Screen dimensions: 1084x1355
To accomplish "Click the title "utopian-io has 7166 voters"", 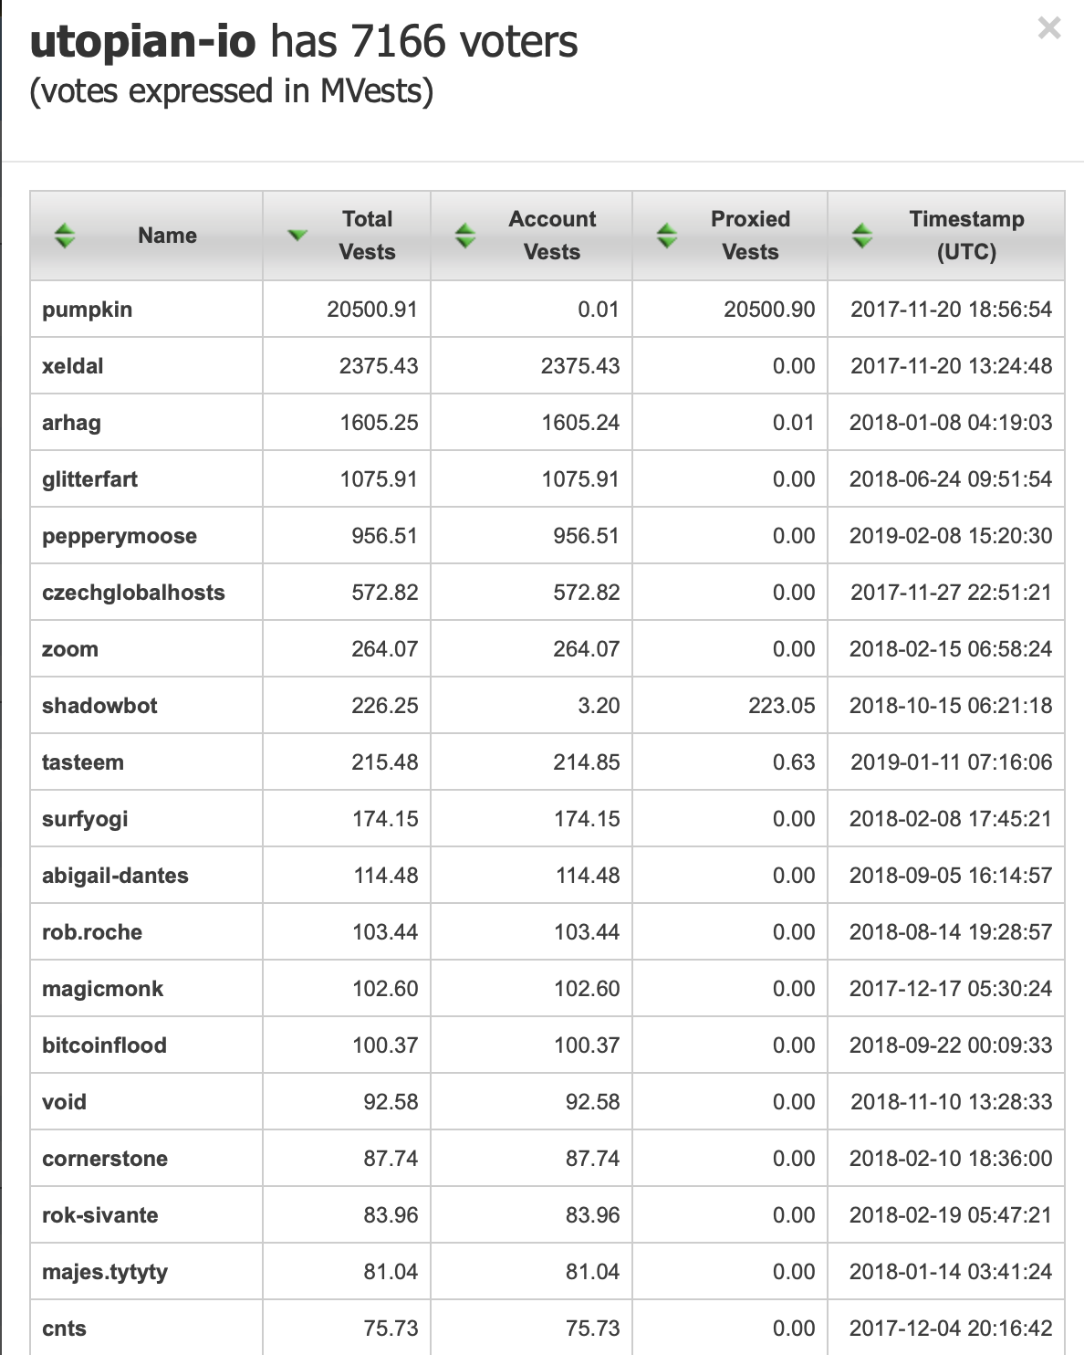I will 304,42.
